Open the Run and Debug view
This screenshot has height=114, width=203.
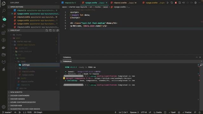click(3, 25)
